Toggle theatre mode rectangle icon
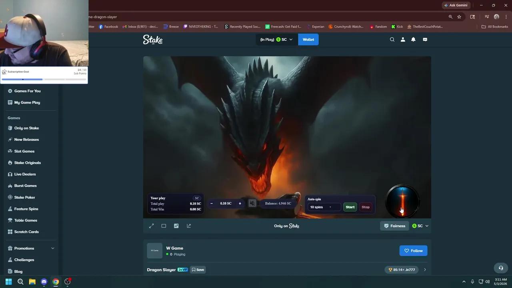The image size is (512, 288). tap(164, 226)
